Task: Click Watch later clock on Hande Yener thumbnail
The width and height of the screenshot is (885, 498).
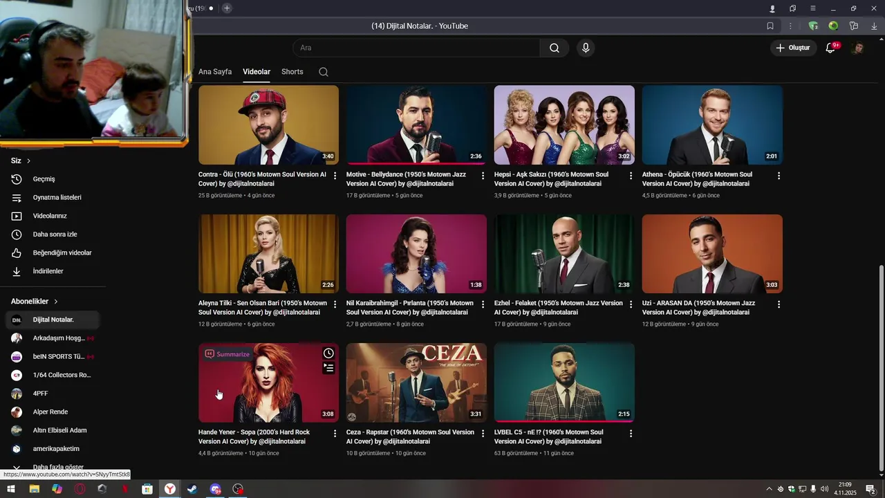Action: tap(328, 353)
